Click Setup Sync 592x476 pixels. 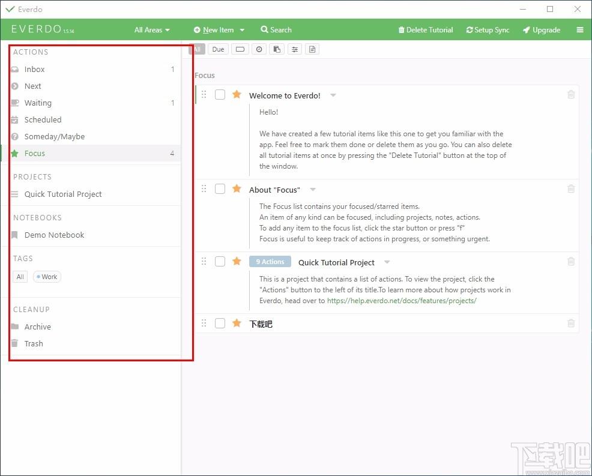tap(488, 30)
